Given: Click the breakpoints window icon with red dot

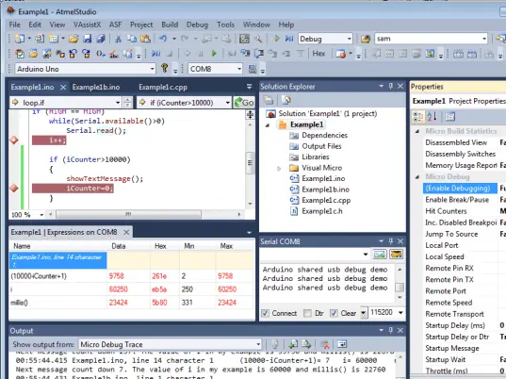Looking at the screenshot, I should click(341, 54).
